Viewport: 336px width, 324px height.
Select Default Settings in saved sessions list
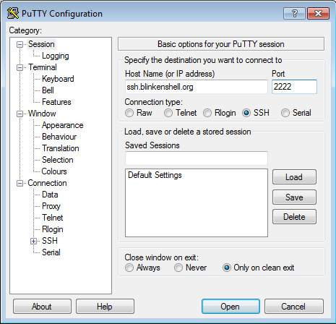(155, 175)
